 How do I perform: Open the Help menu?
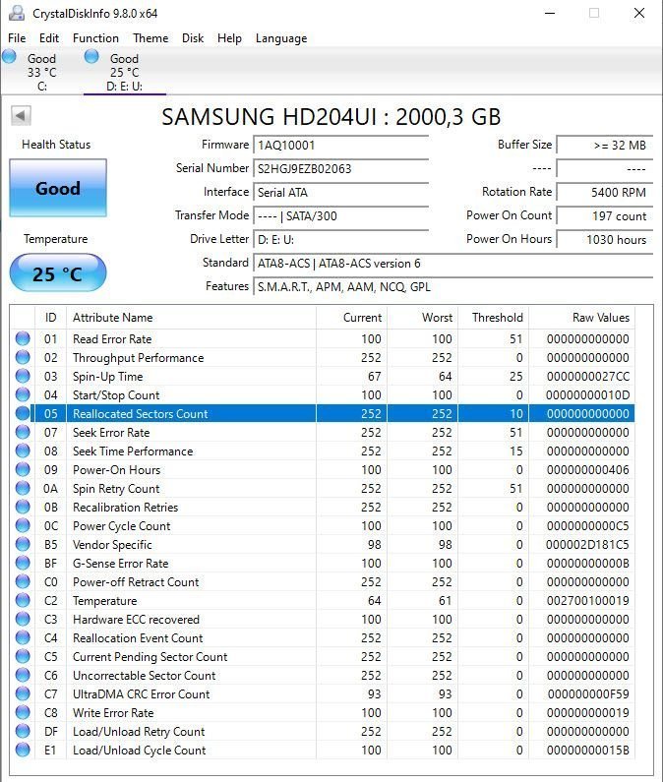tap(229, 38)
